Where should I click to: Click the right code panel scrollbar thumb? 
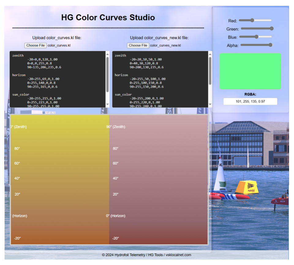point(210,71)
